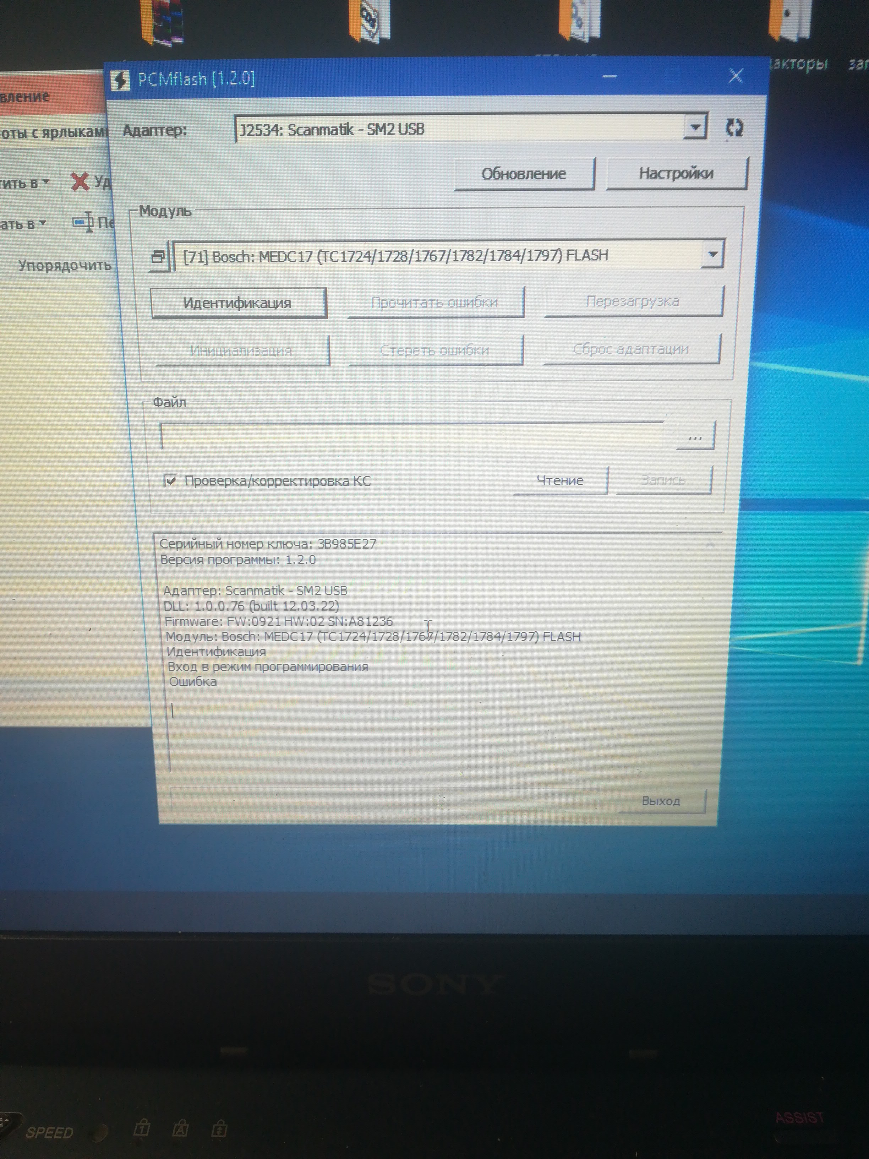Open Настройки settings
The image size is (869, 1159).
tap(676, 173)
